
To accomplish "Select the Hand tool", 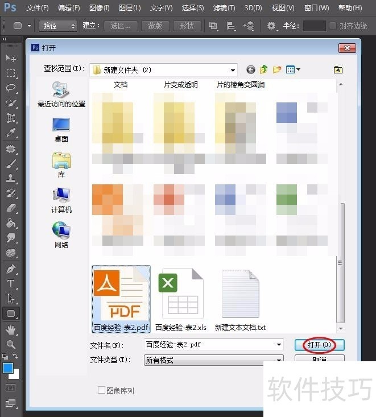I will tap(11, 330).
